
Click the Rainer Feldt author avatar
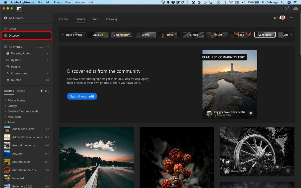(227, 171)
